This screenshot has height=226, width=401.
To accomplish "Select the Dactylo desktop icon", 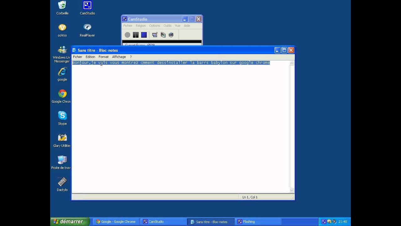I will coord(62,185).
